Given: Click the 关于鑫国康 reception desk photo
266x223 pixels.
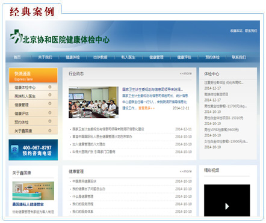Looking at the screenshot, I should pos(33,191).
